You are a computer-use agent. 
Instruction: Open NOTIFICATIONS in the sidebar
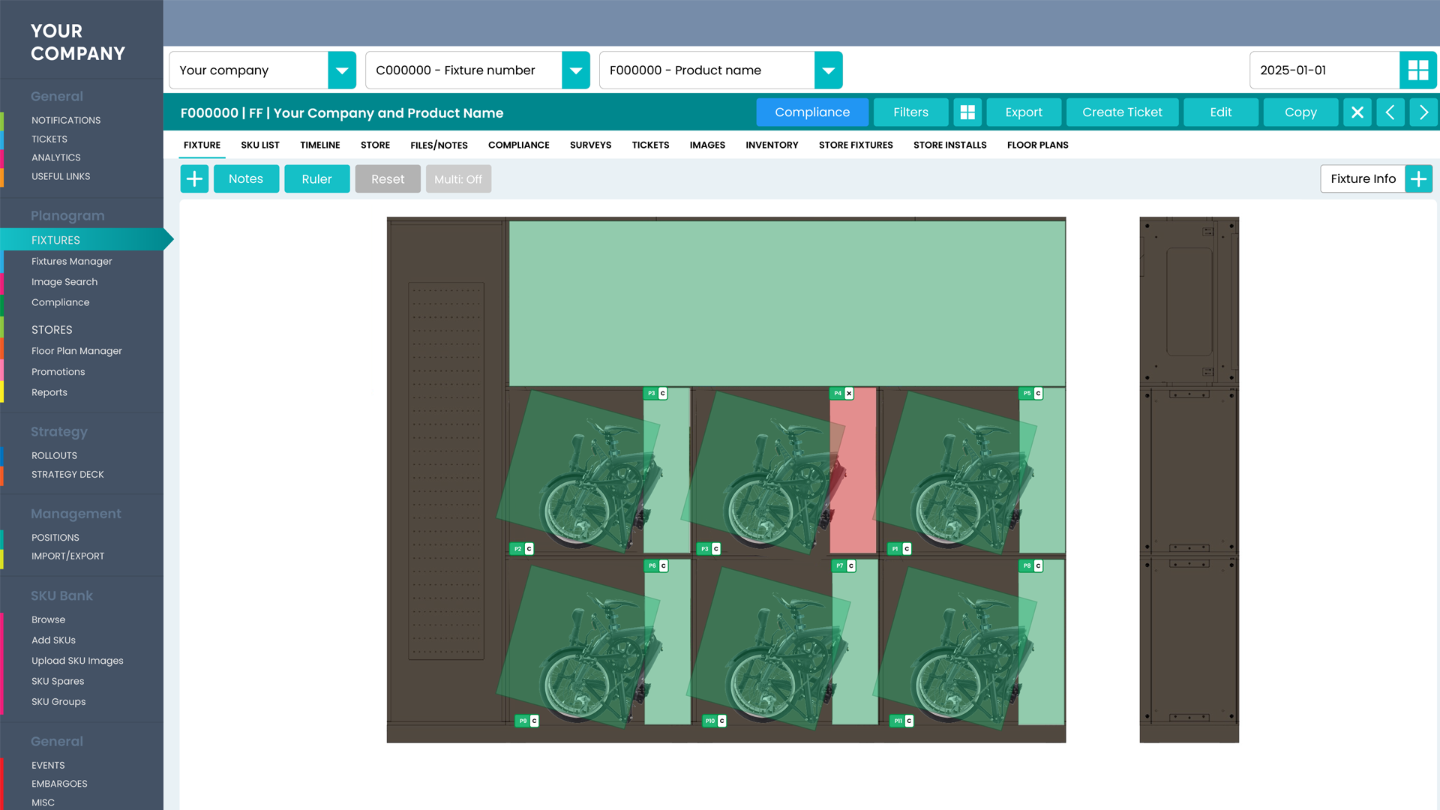pos(66,120)
